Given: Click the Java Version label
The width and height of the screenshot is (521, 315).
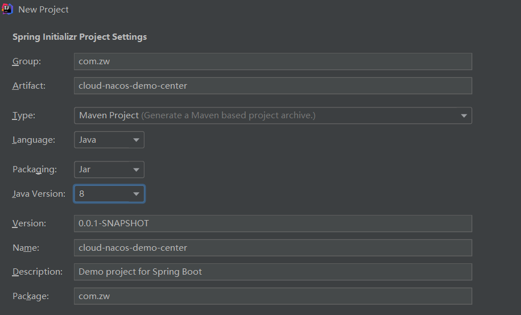Looking at the screenshot, I should pos(39,194).
